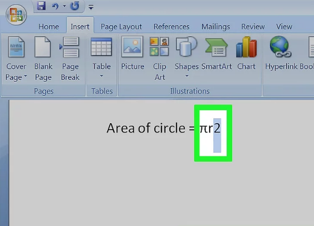The height and width of the screenshot is (226, 314).
Task: Save the document with floppy icon
Action: 41,6
